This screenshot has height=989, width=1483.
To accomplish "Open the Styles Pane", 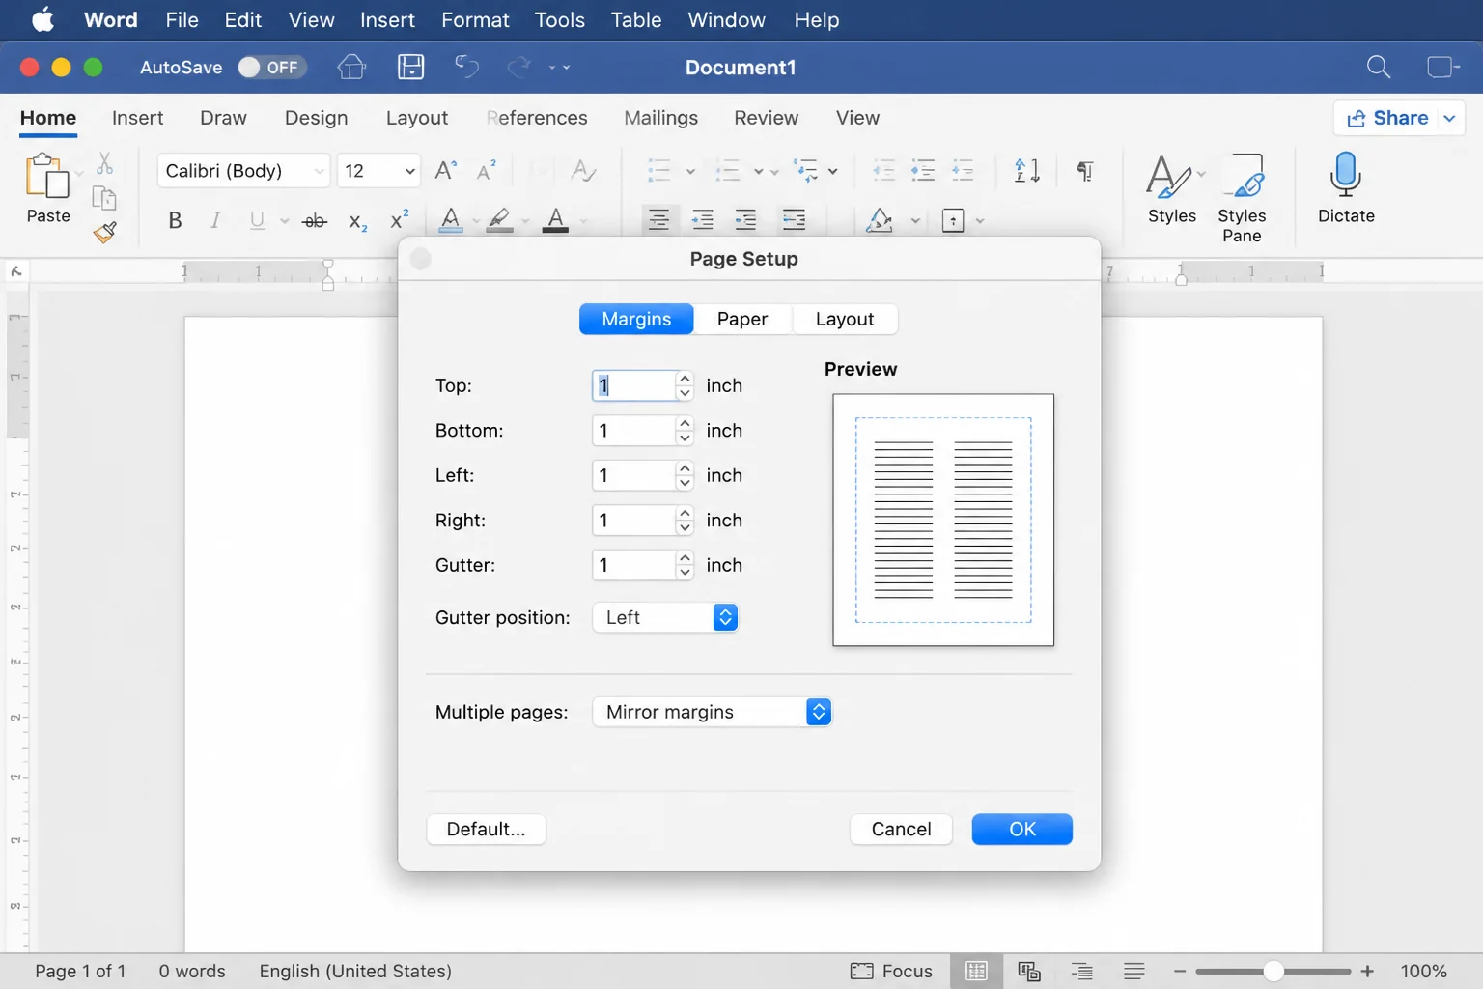I will [x=1242, y=198].
